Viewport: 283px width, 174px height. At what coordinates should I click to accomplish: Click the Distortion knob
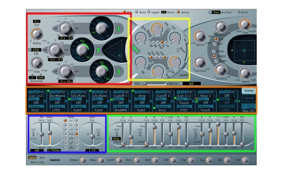(x=220, y=27)
